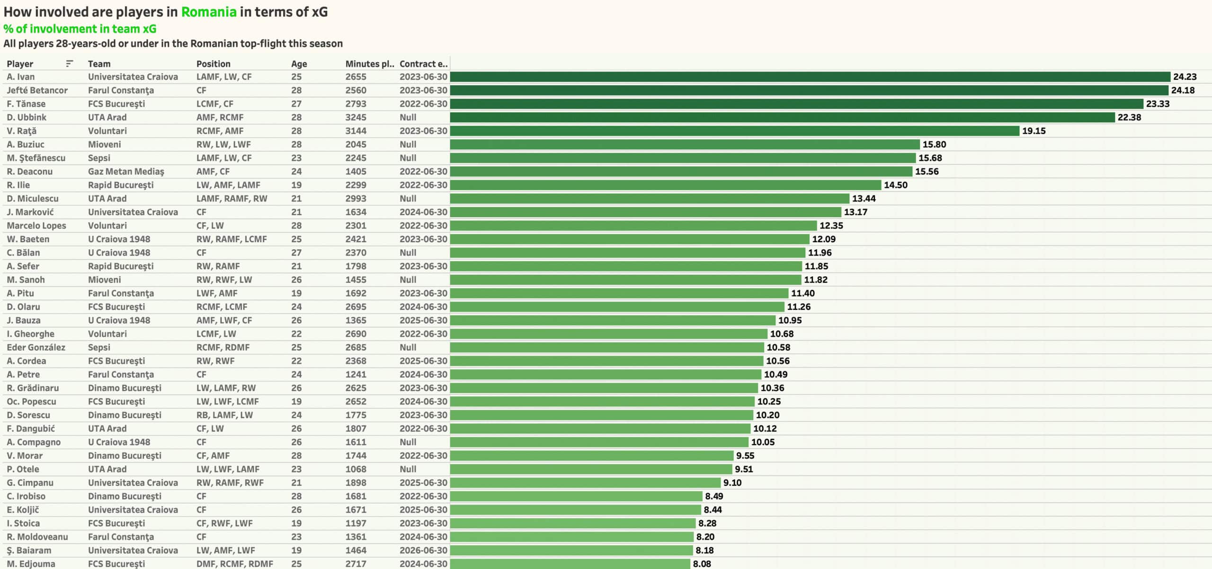Click D. Olaru's 11.26 bar
This screenshot has width=1212, height=569.
[617, 307]
